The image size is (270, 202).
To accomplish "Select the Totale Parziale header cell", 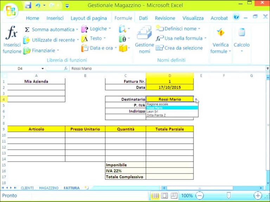I will [x=170, y=129].
